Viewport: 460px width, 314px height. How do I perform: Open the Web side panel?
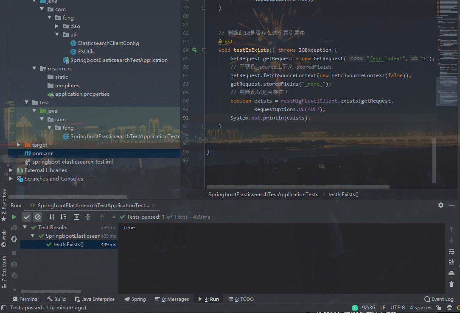pos(4,239)
